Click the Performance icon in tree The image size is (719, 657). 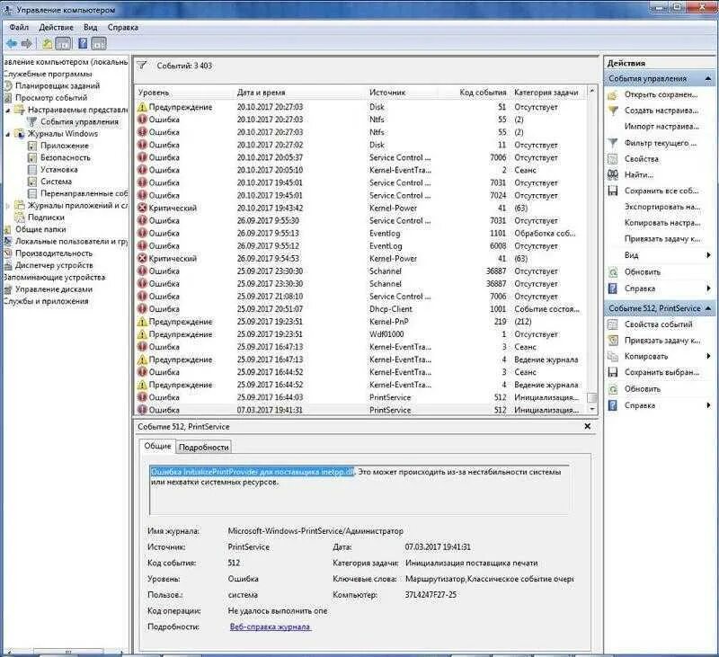[x=8, y=253]
